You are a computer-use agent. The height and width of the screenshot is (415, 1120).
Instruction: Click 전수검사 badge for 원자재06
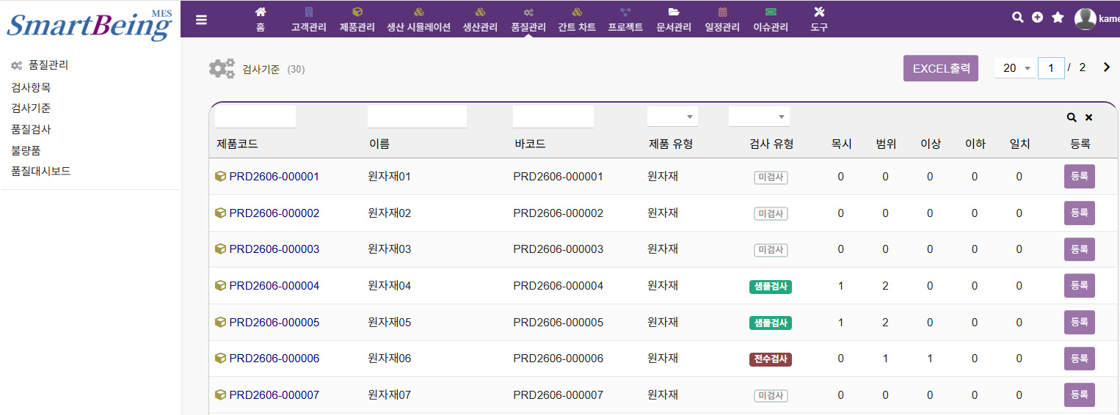point(771,359)
